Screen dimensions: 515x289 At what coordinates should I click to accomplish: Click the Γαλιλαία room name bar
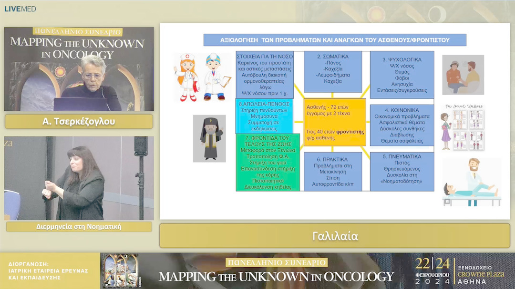[335, 236]
